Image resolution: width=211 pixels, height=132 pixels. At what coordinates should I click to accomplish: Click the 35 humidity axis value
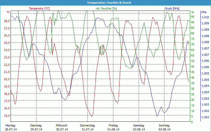click(x=193, y=83)
